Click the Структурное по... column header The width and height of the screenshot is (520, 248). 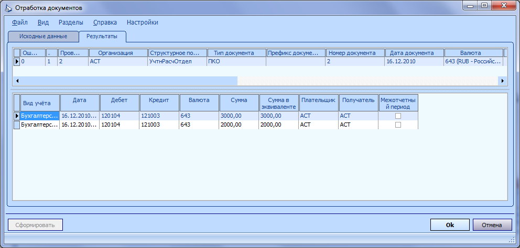click(178, 53)
